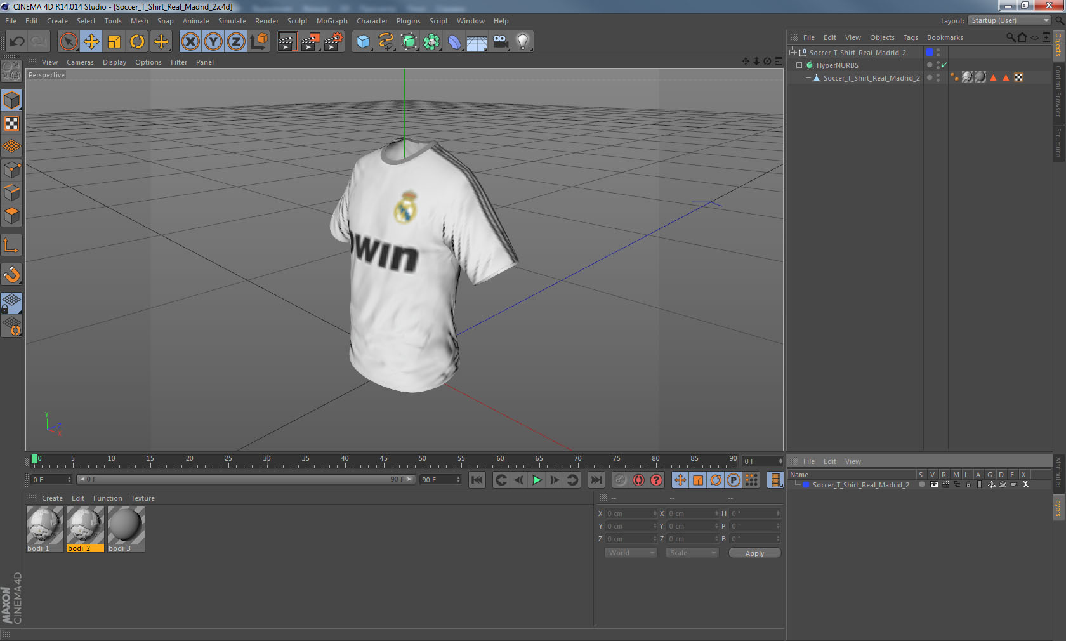Click Render Active View clapperboard icon
The height and width of the screenshot is (641, 1066).
click(287, 42)
